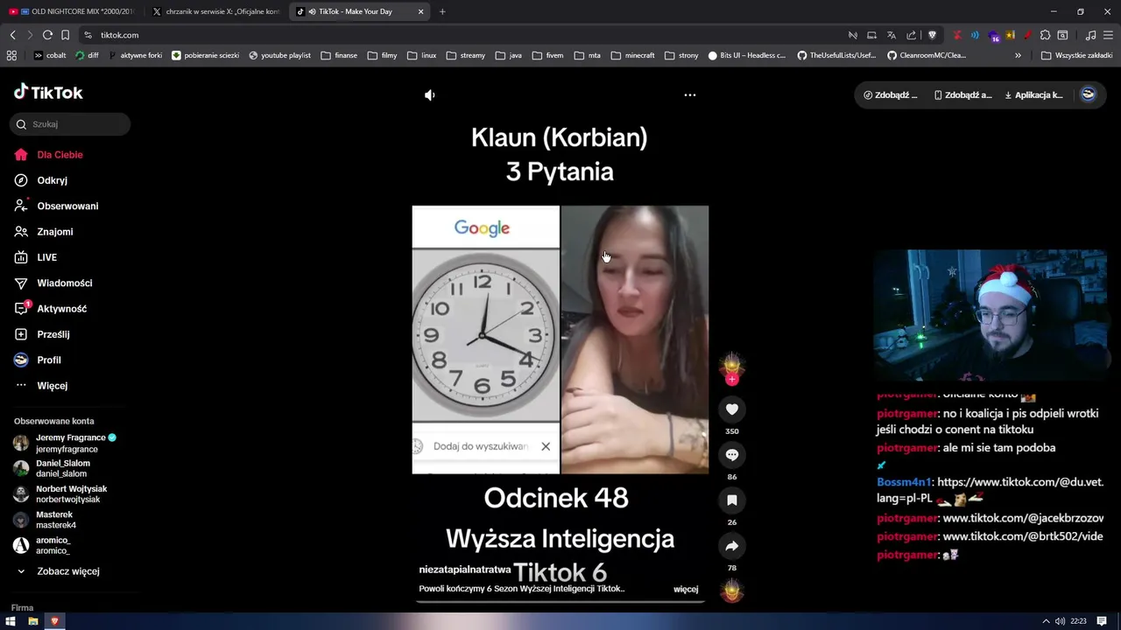Open site settings icon left of tiktok.com

pos(88,35)
